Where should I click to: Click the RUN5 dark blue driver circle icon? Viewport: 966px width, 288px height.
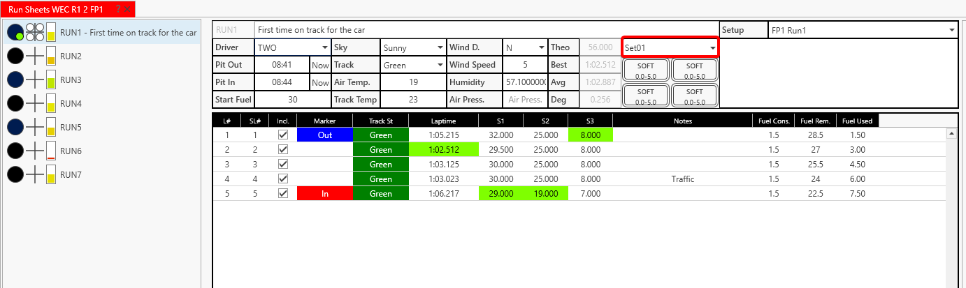pos(15,128)
